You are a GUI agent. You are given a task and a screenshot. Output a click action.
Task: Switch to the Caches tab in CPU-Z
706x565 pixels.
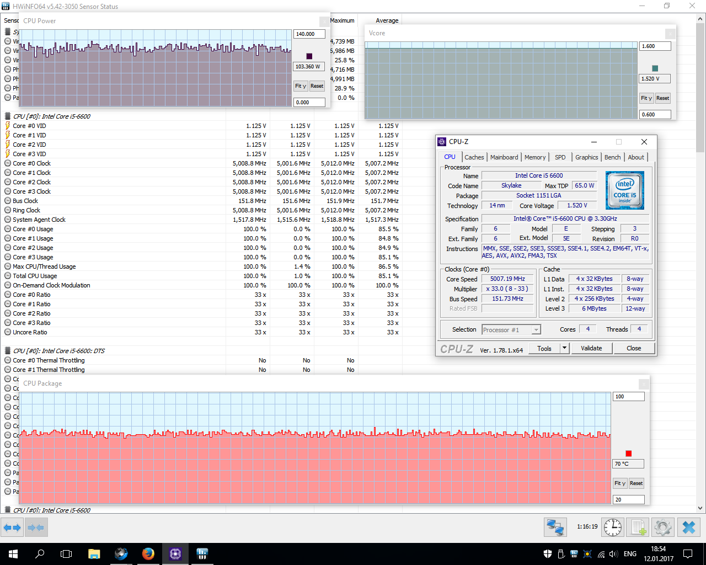[474, 157]
